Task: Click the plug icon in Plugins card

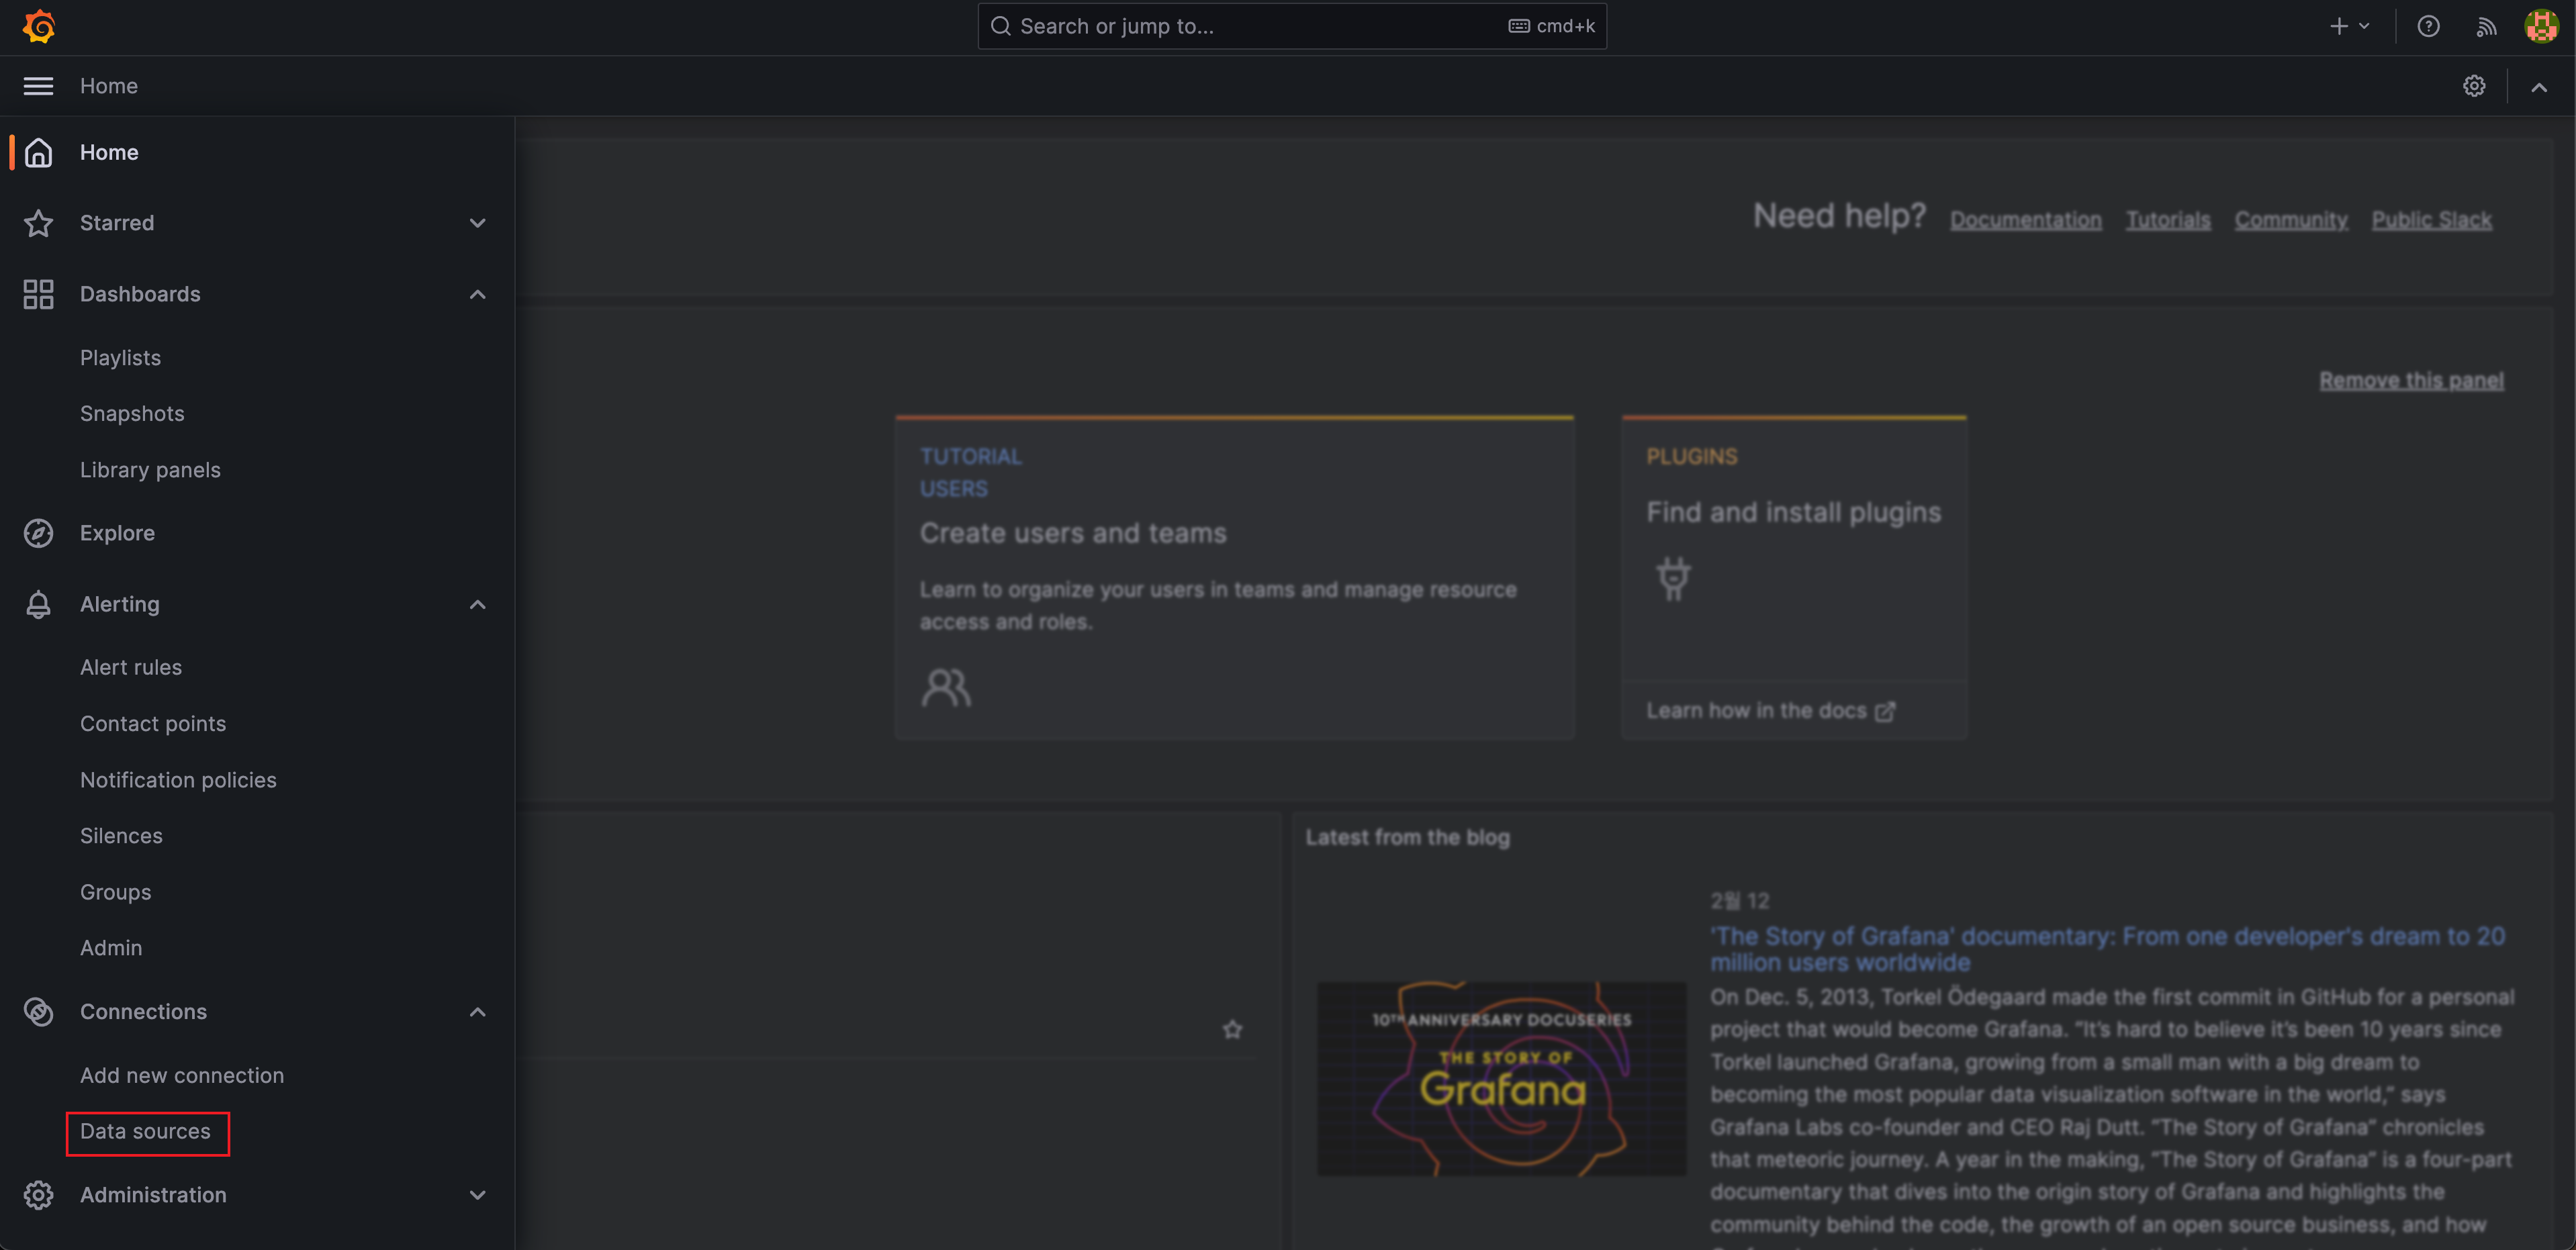Action: click(x=1673, y=578)
